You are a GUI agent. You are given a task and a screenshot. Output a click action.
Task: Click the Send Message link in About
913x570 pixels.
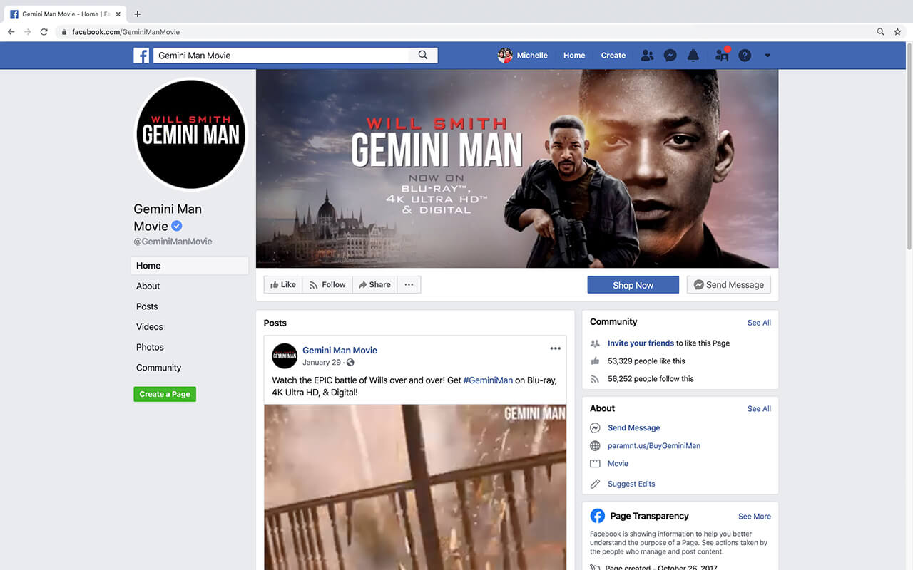(x=633, y=427)
